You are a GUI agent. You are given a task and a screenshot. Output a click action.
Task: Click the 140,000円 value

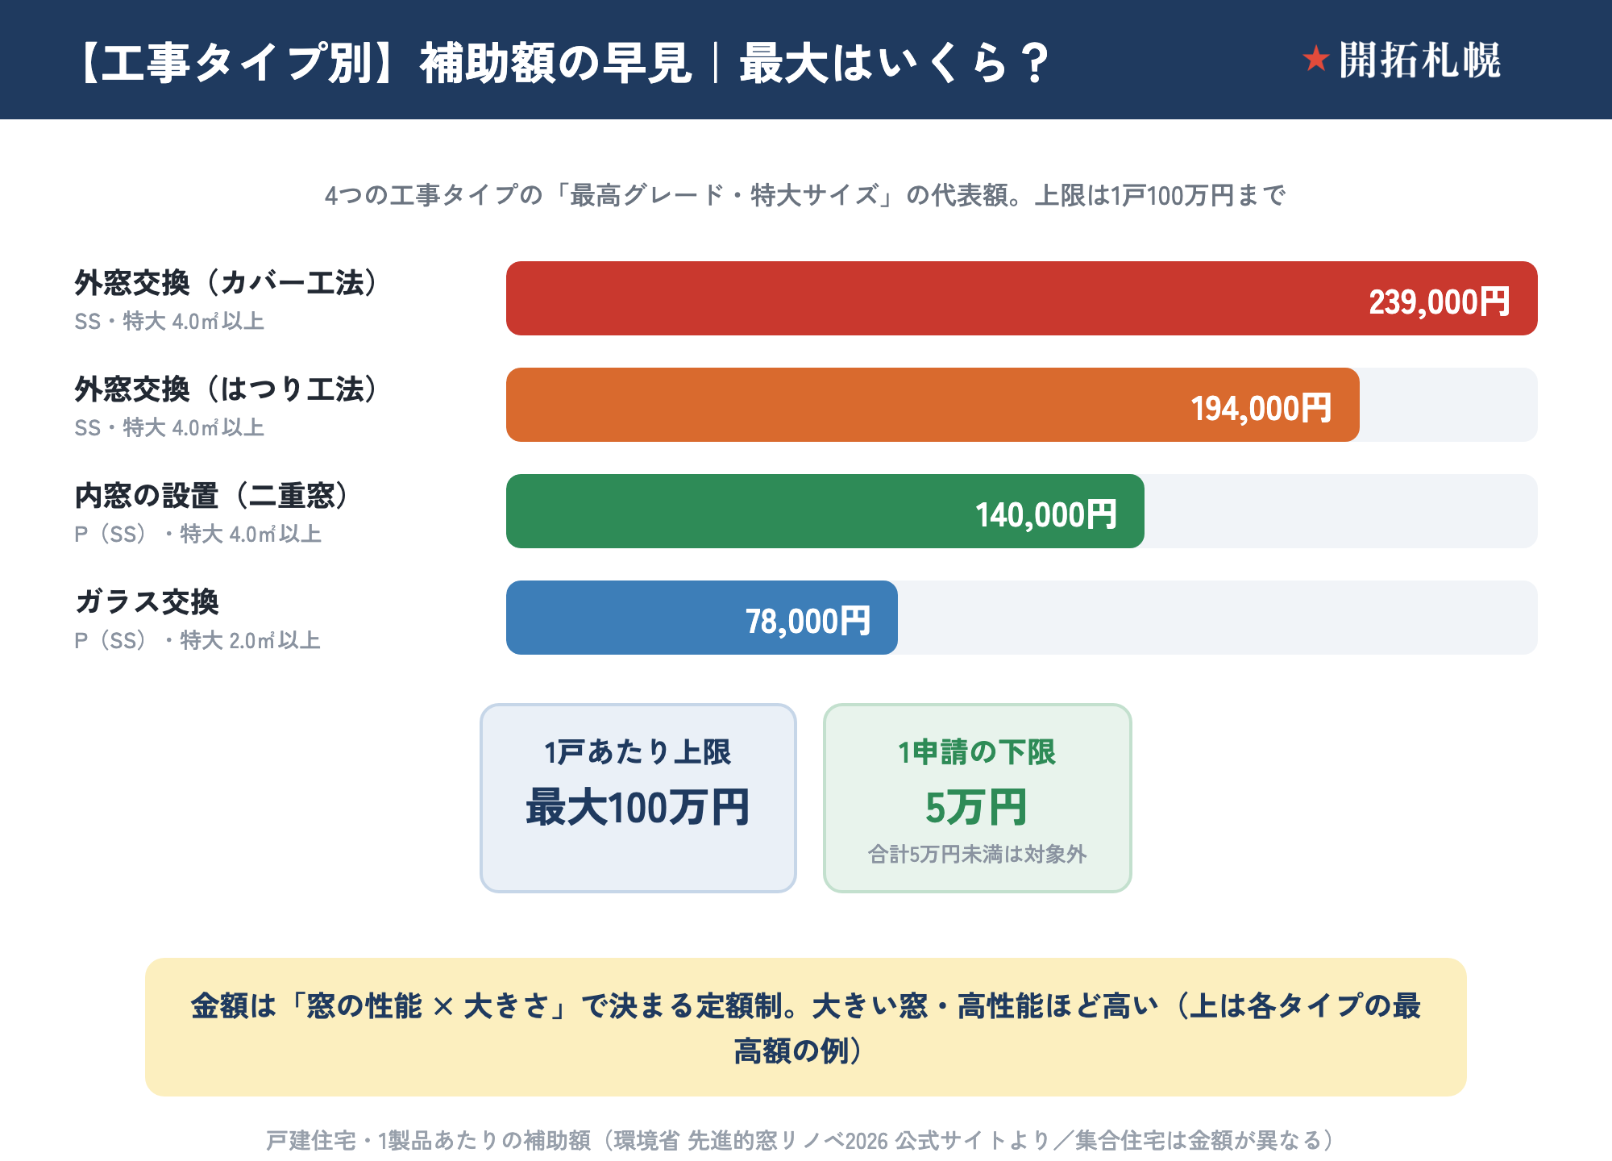(x=1046, y=515)
